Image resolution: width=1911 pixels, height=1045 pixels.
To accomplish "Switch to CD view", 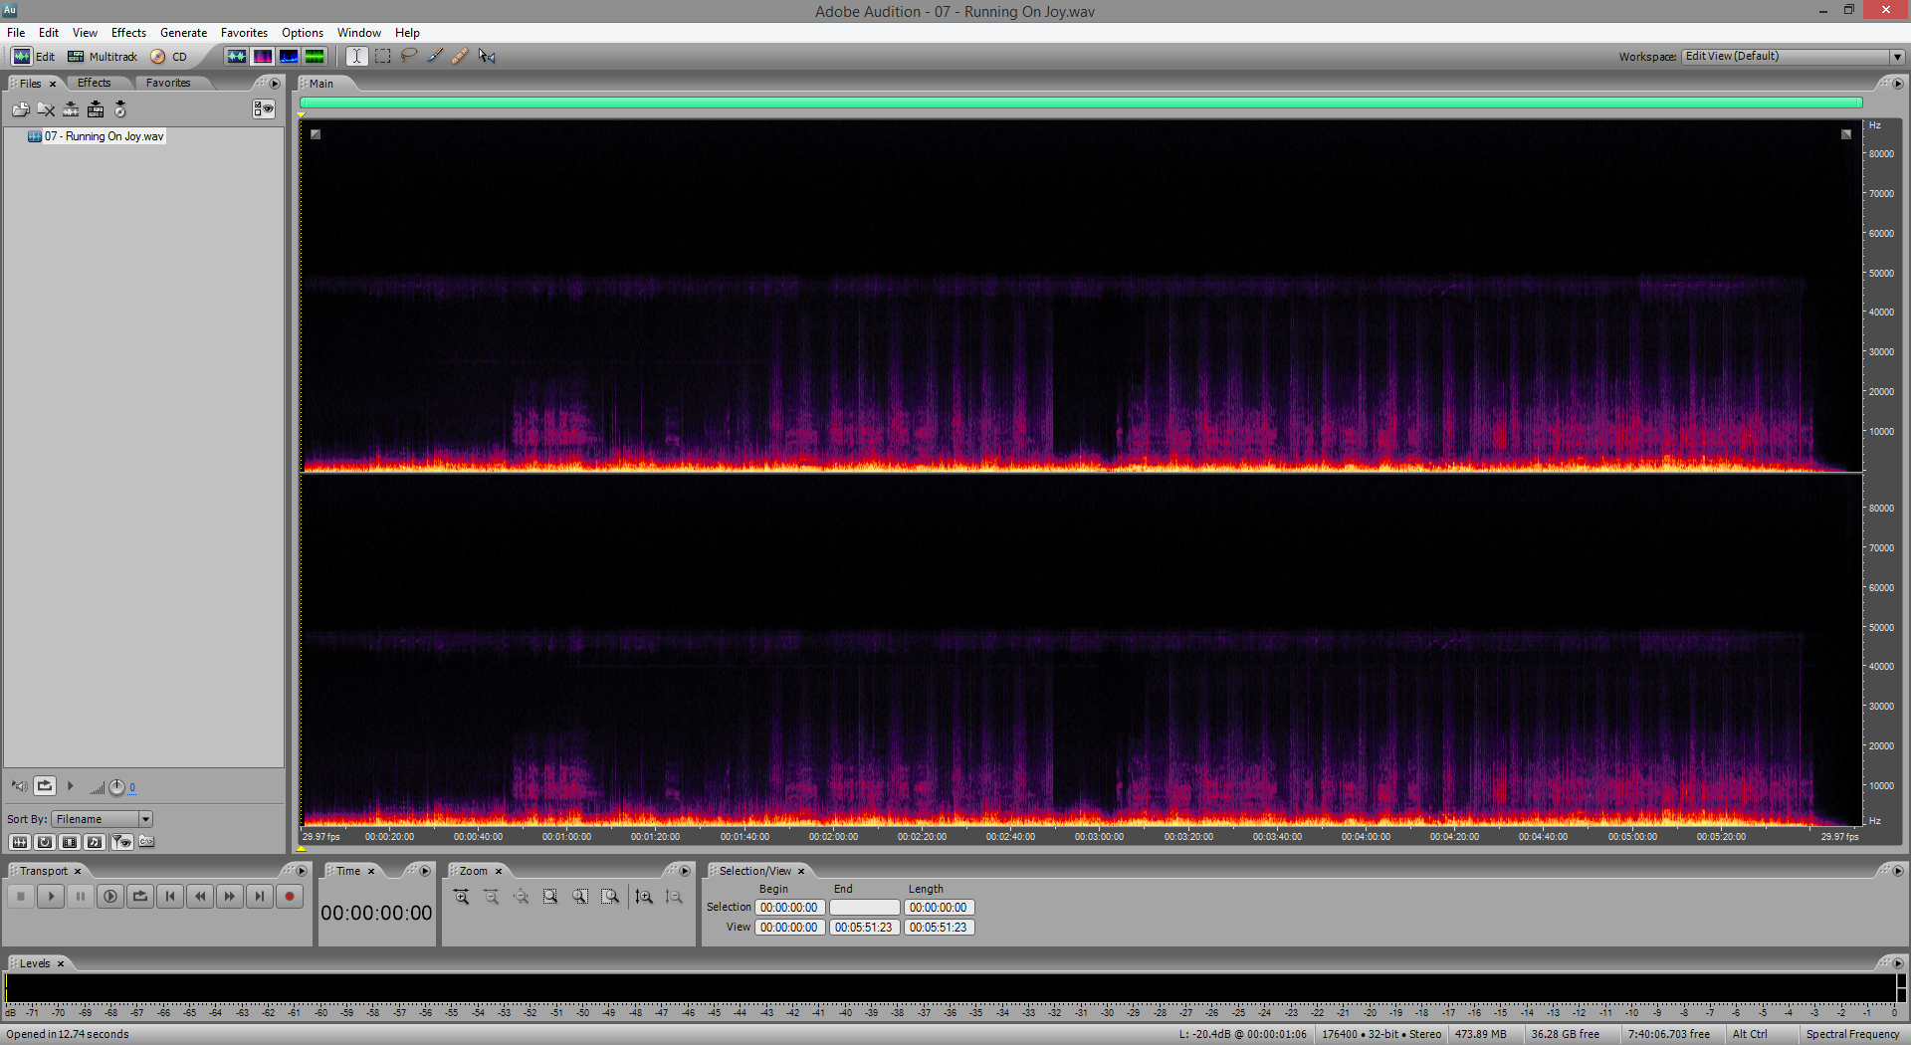I will click(x=169, y=57).
